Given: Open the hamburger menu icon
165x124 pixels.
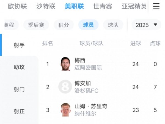Looking at the screenshot, I should tap(156, 6).
